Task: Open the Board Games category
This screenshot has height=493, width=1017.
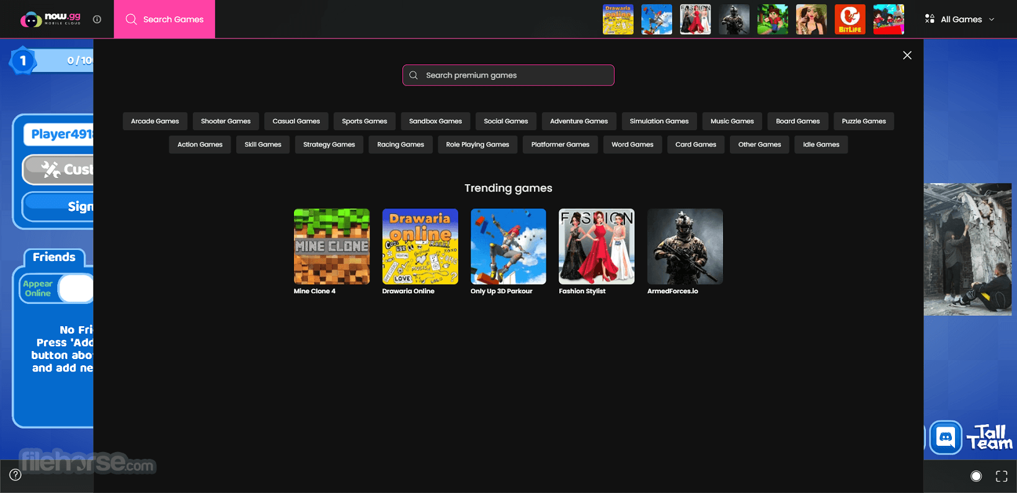Action: 798,121
